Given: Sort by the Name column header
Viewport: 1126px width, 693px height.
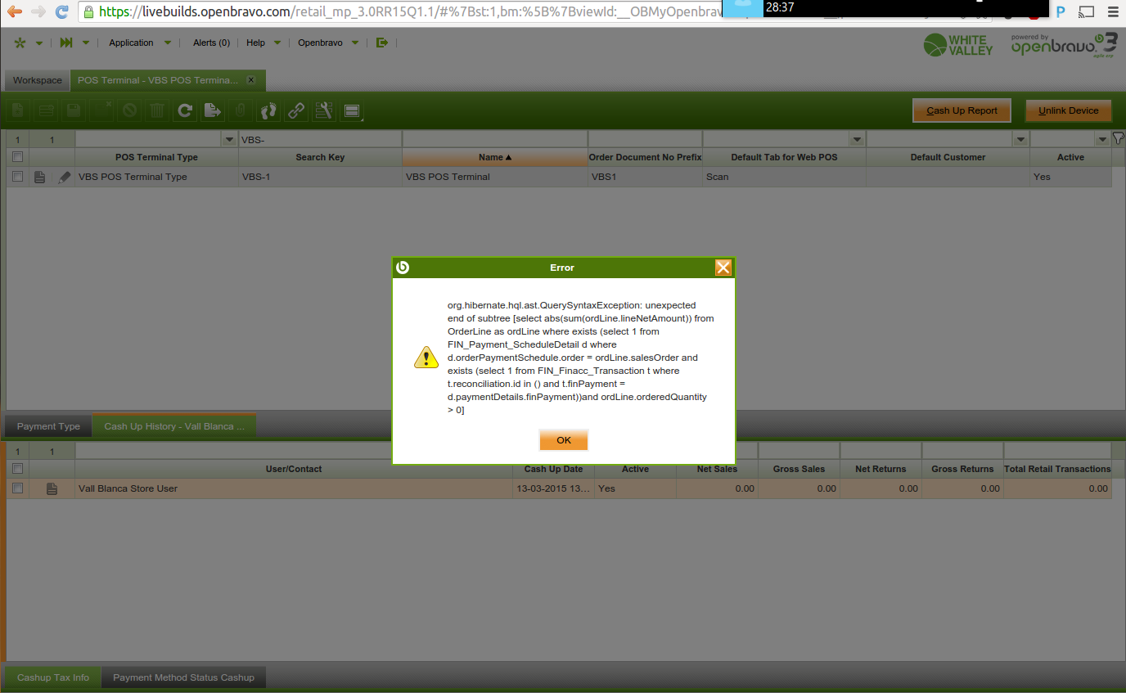Looking at the screenshot, I should coord(495,157).
